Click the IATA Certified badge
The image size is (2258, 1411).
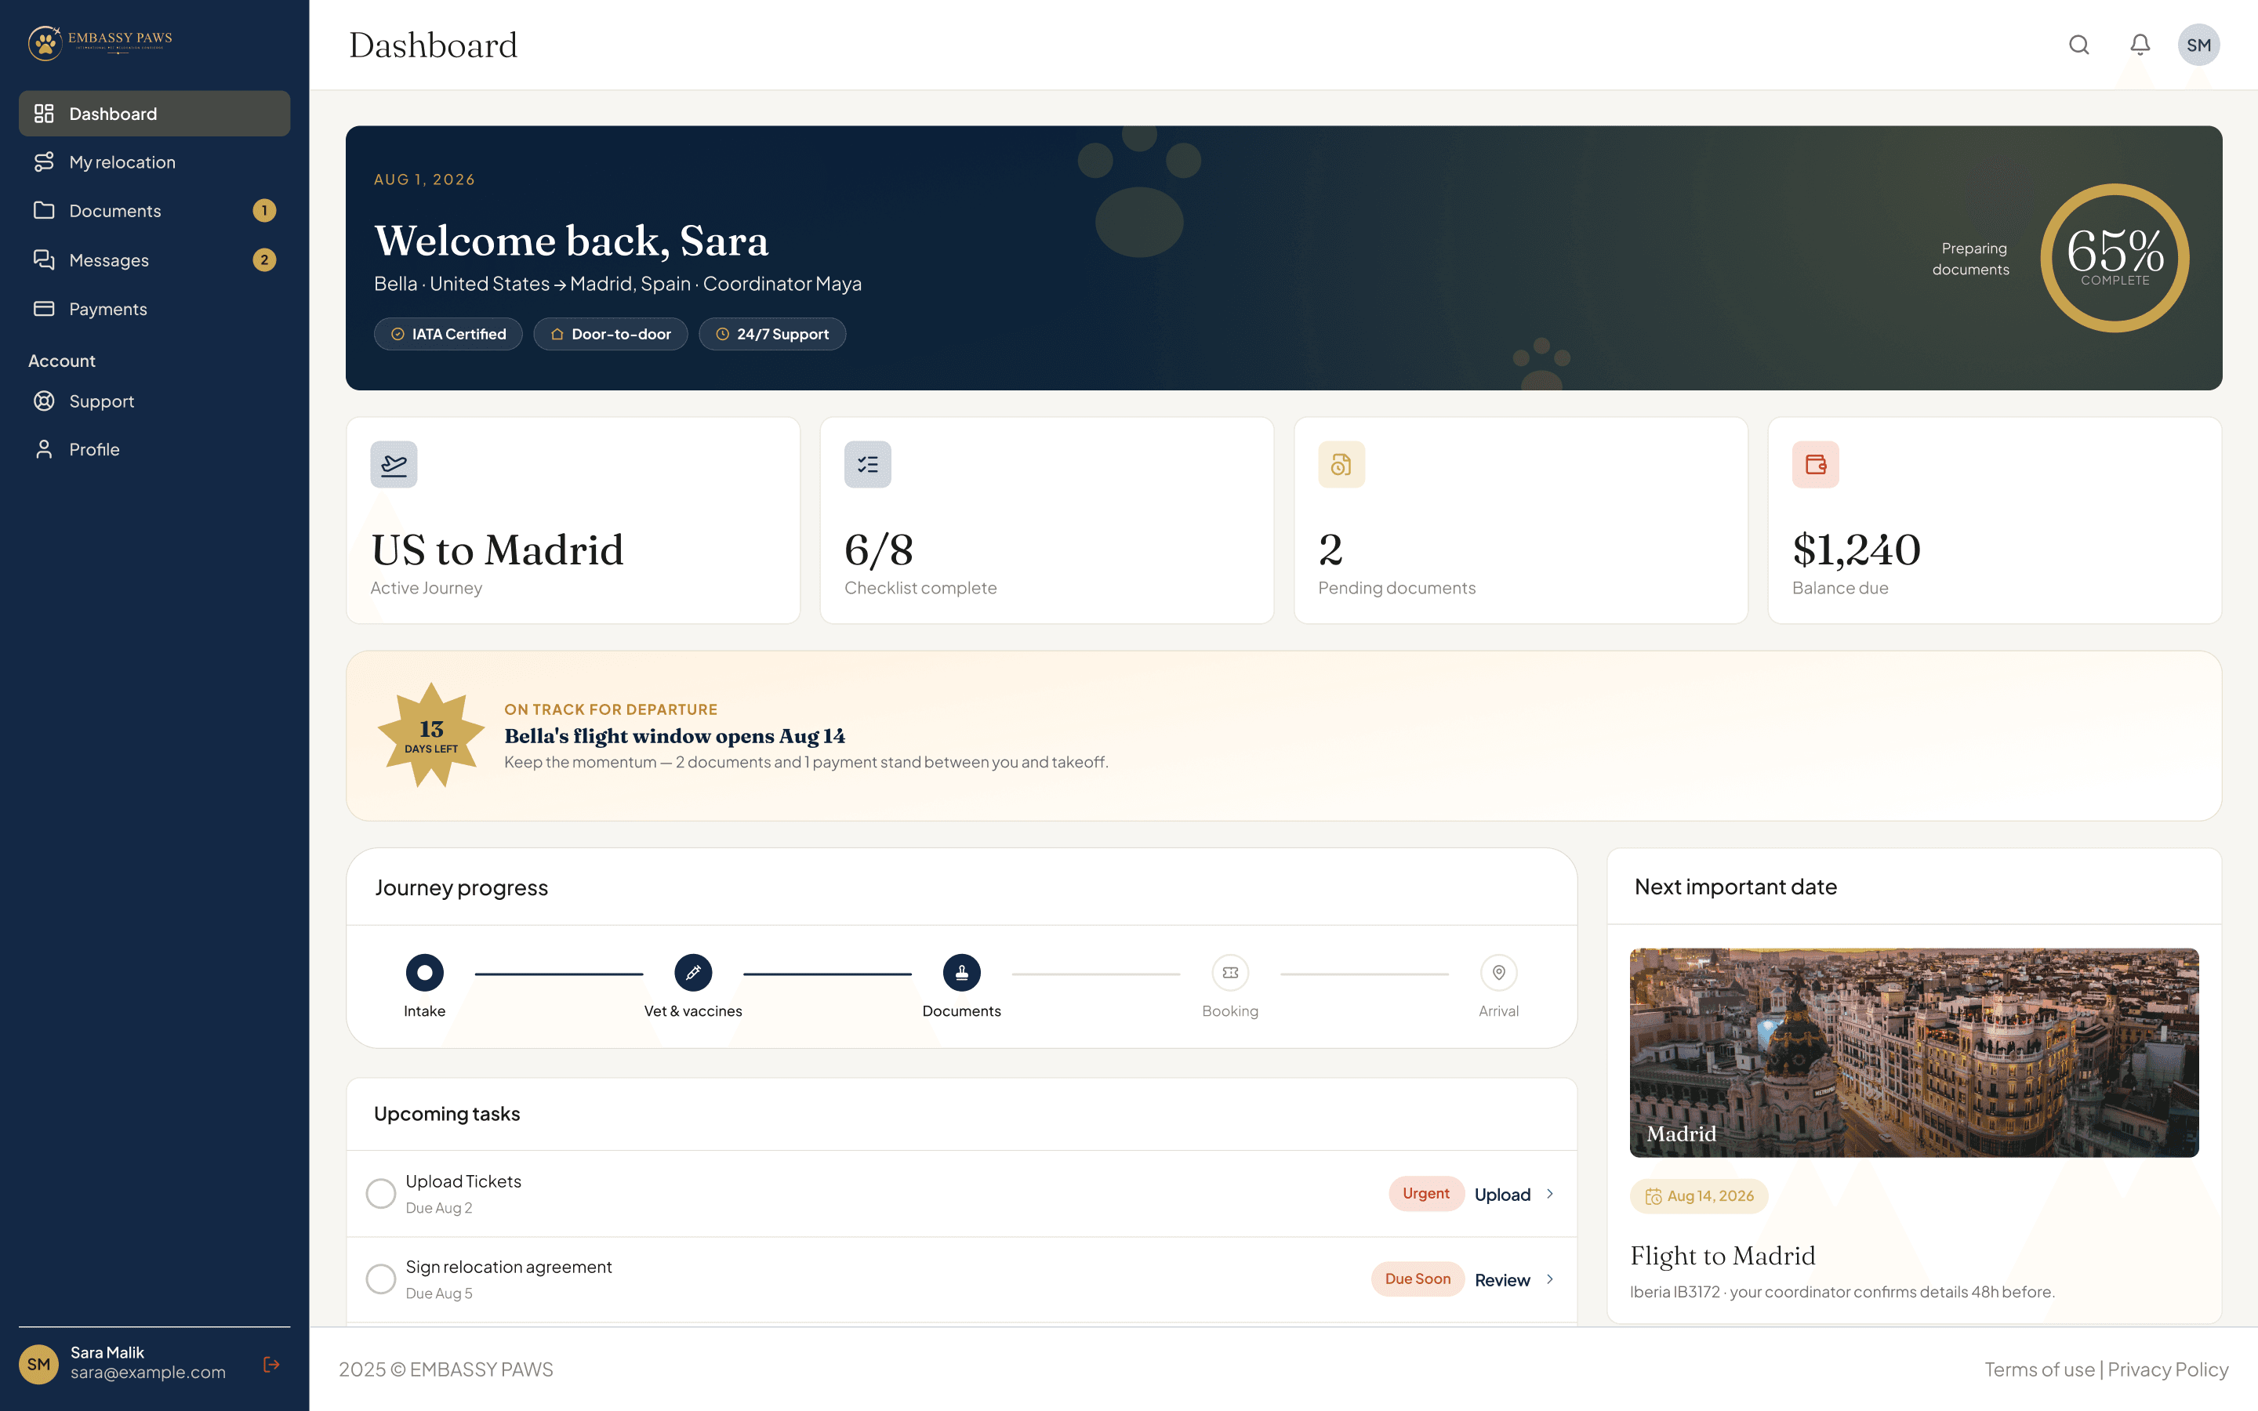[x=448, y=334]
